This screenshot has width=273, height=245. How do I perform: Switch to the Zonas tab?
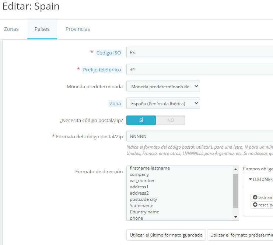click(x=11, y=29)
